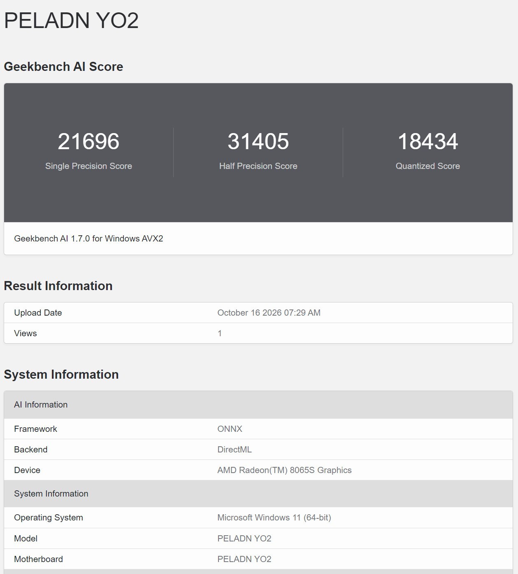Image resolution: width=518 pixels, height=574 pixels.
Task: Click the Motherboard row label
Action: coord(38,559)
